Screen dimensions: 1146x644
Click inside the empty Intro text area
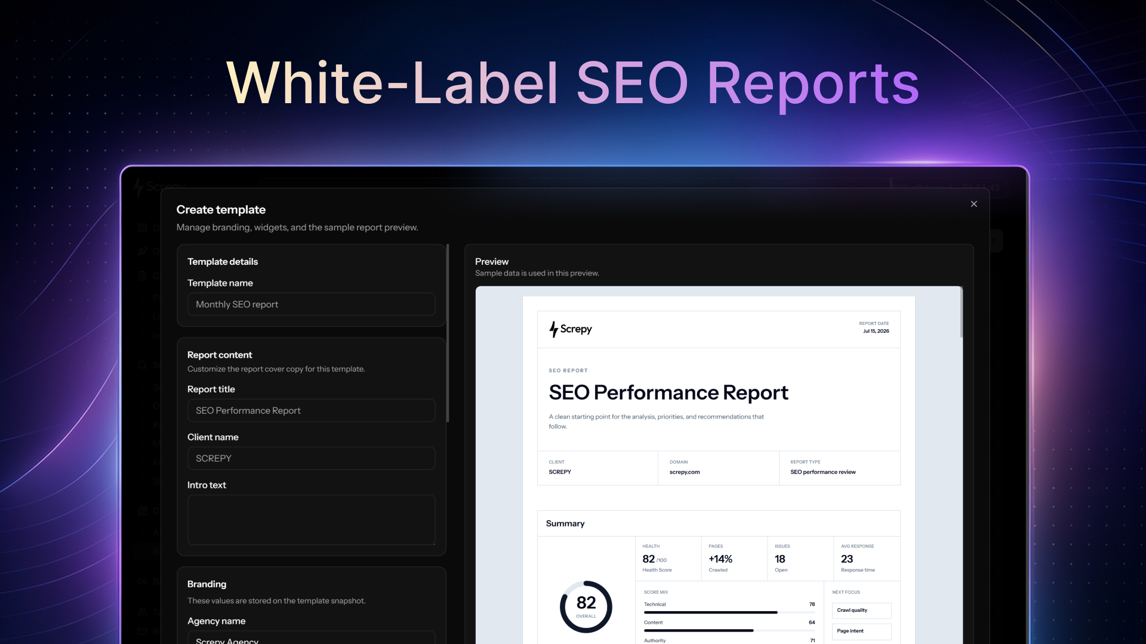311,519
